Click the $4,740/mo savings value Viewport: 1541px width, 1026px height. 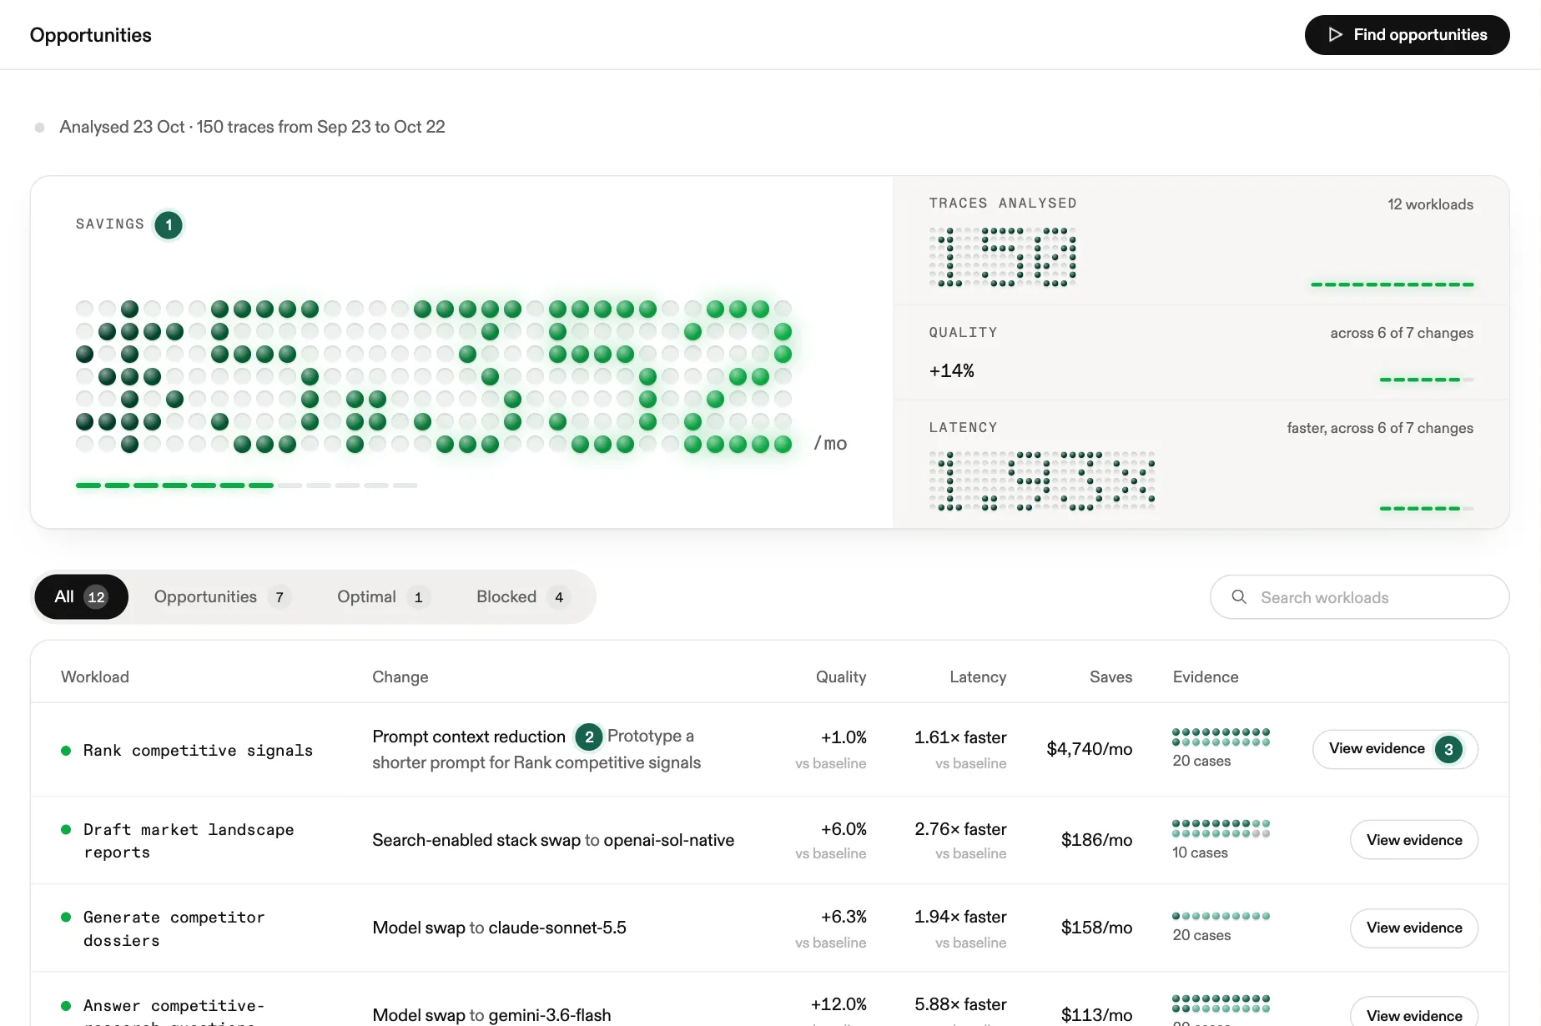click(x=1090, y=749)
